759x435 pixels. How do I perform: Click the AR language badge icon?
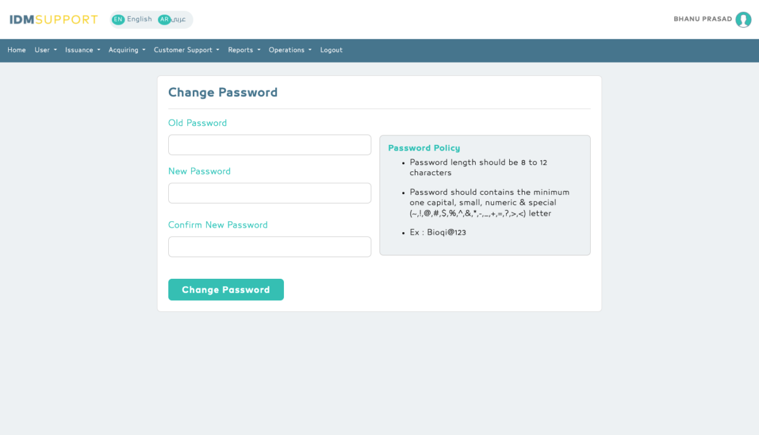(164, 20)
